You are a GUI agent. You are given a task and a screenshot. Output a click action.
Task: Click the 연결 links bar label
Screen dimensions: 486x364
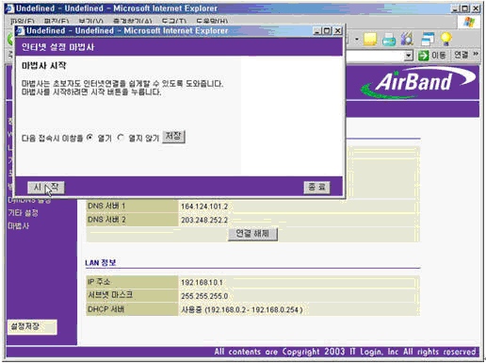462,55
